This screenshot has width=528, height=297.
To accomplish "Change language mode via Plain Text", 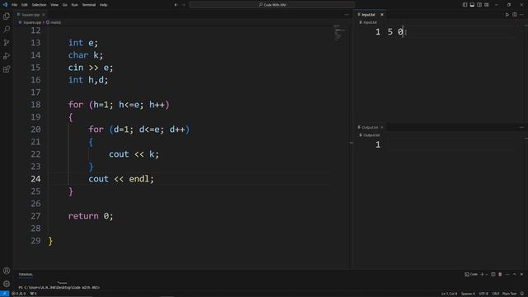I will [509, 294].
